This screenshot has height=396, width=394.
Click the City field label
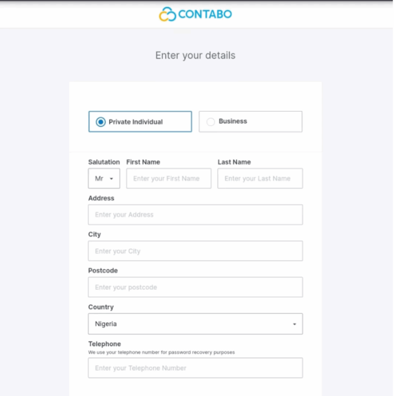95,234
